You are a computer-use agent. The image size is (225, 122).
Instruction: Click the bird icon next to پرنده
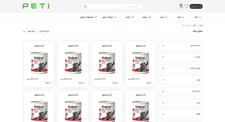pyautogui.click(x=166, y=17)
